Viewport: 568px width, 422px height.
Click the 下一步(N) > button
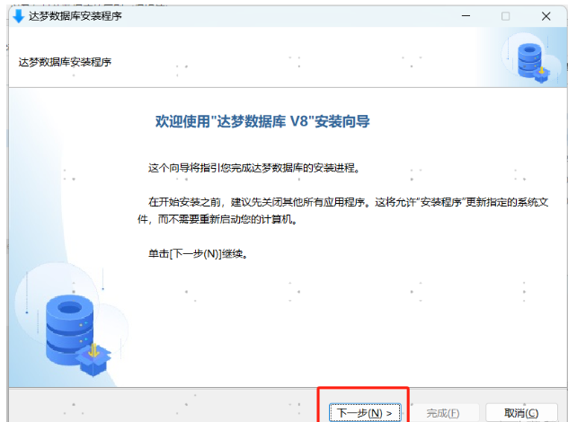(365, 413)
